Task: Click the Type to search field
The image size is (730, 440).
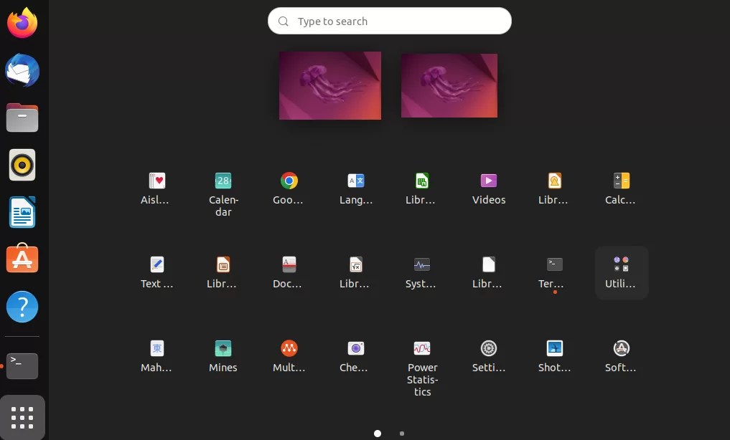Action: [x=390, y=21]
